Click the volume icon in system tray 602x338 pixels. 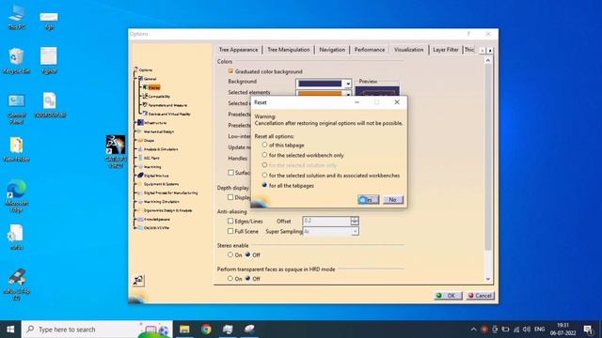[527, 330]
